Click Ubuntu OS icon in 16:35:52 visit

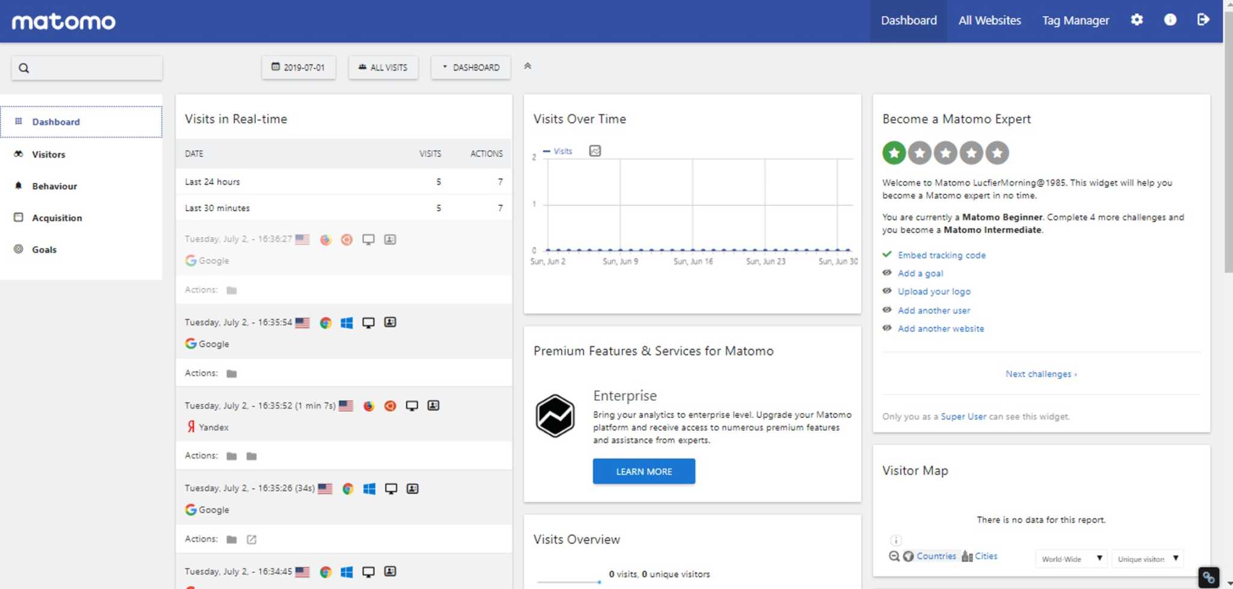[390, 406]
